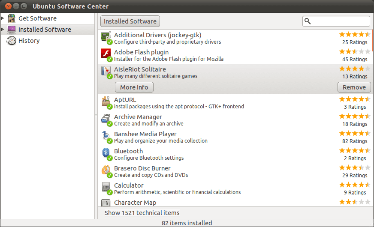Viewport: 374px width, 227px height.
Task: Click the Archive Manager star rating
Action: point(355,116)
